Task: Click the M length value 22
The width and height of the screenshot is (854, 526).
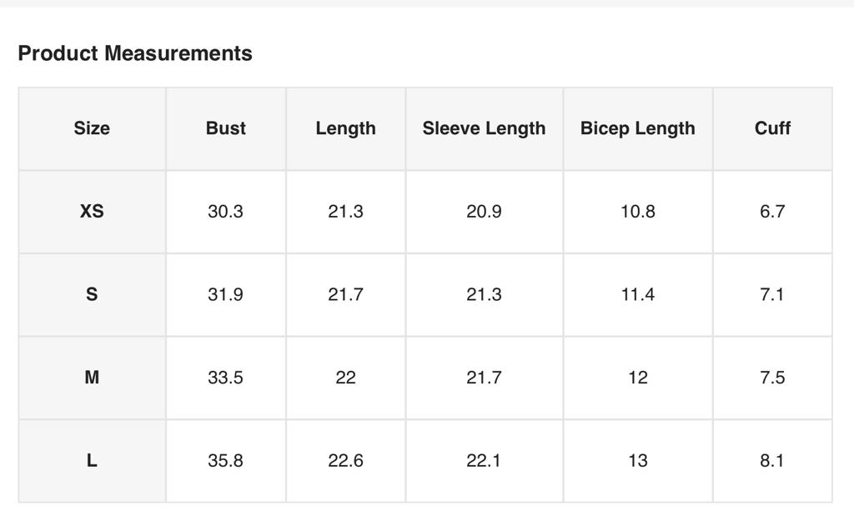Action: tap(345, 378)
